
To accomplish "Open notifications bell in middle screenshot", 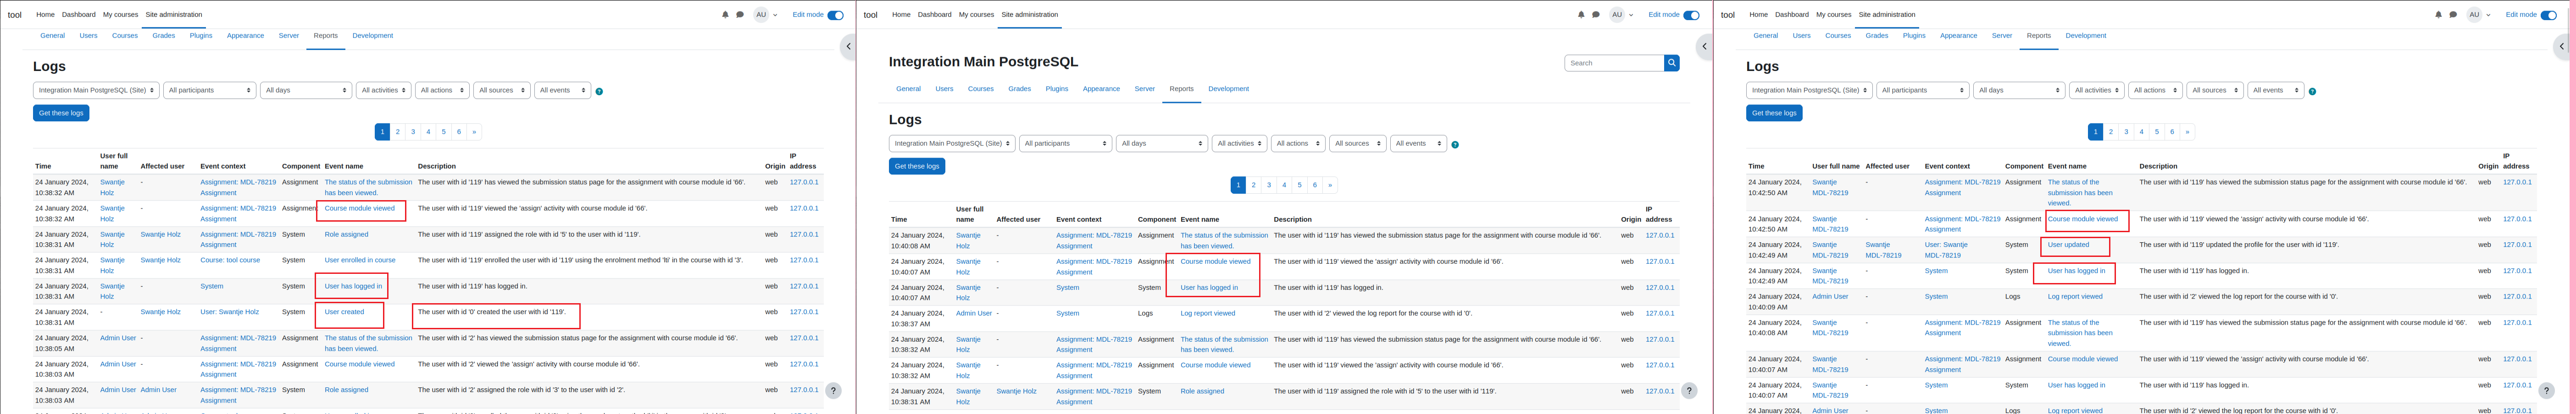I will (x=1581, y=15).
